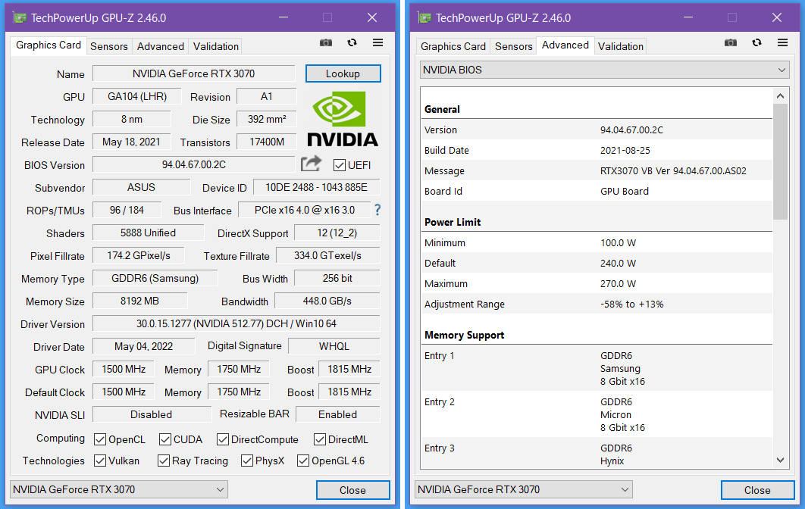Click the Bandwidth 448.0 GB/s field

point(327,301)
